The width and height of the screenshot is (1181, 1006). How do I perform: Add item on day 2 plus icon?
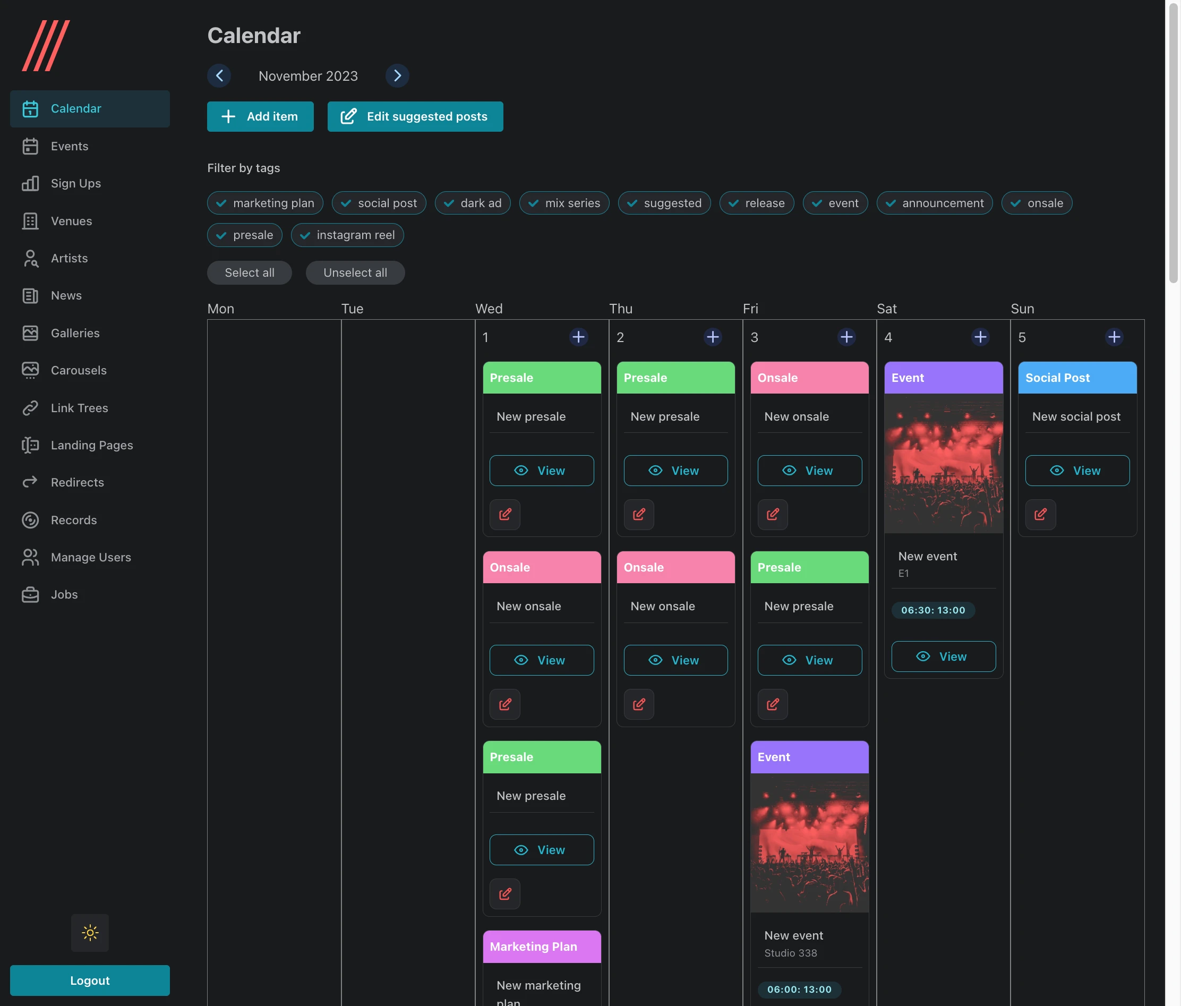(x=713, y=337)
